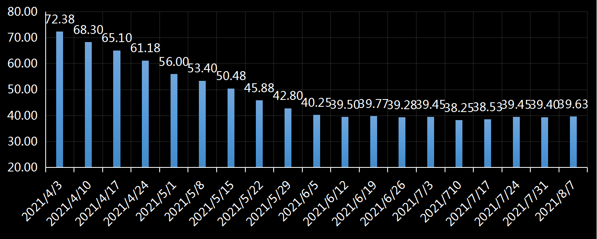This screenshot has width=597, height=239.
Task: Click the bar for 2021/4/3
Action: click(59, 99)
